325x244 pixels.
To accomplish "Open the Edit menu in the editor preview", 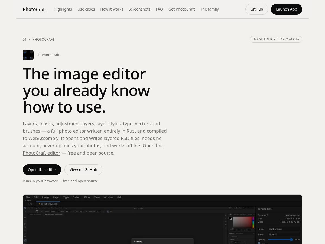I will [36, 197].
